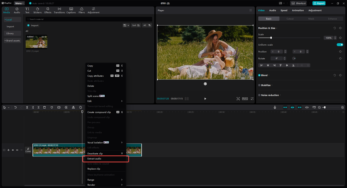
Task: Open the Transitions panel
Action: [x=59, y=10]
